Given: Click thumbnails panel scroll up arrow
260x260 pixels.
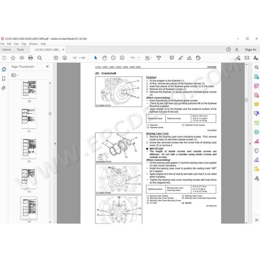Looking at the screenshot, I should (50, 83).
